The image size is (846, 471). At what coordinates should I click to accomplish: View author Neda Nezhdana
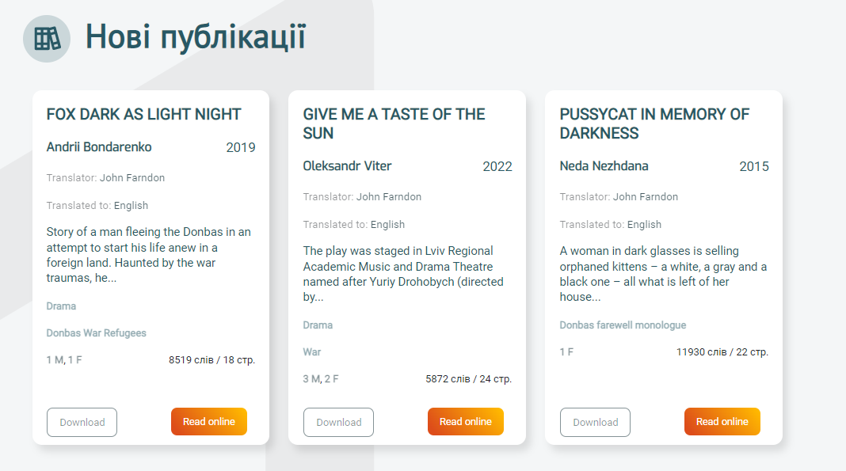604,166
